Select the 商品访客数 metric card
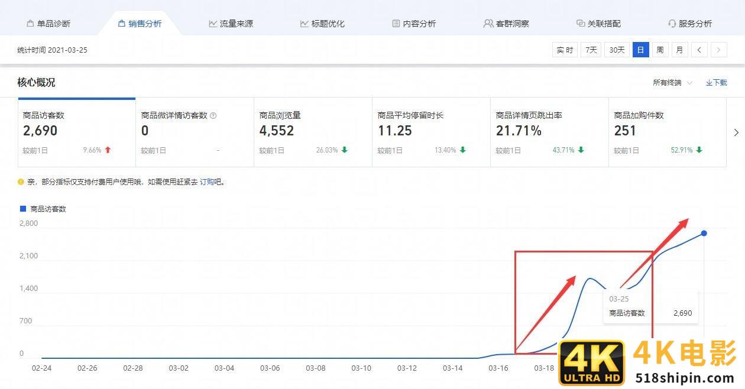The height and width of the screenshot is (389, 745). (77, 132)
